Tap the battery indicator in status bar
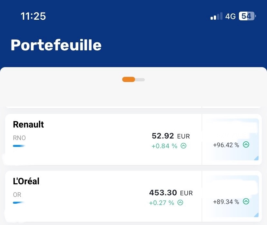Image resolution: width=267 pixels, height=225 pixels. tap(247, 16)
